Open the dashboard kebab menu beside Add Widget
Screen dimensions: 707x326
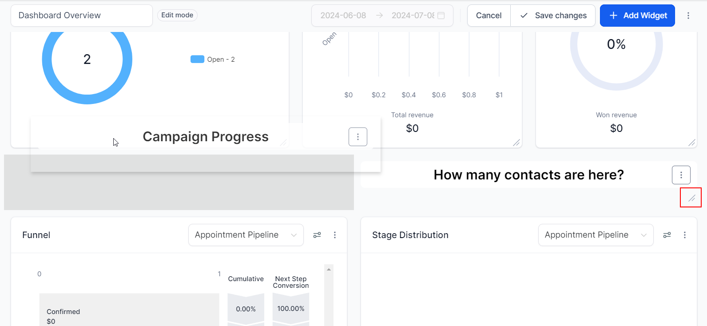click(688, 16)
